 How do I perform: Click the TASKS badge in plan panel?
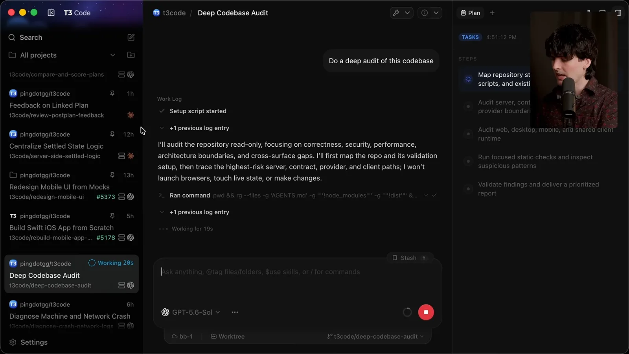coord(470,37)
